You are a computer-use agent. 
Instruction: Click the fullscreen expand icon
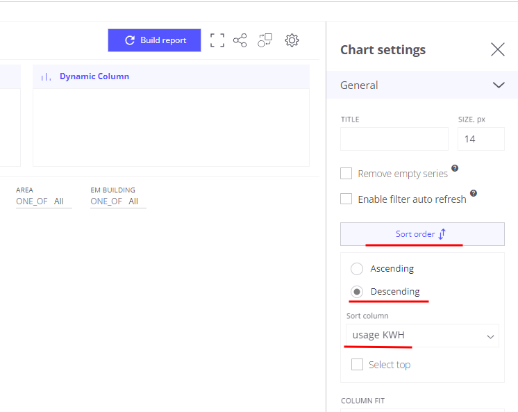(x=217, y=40)
